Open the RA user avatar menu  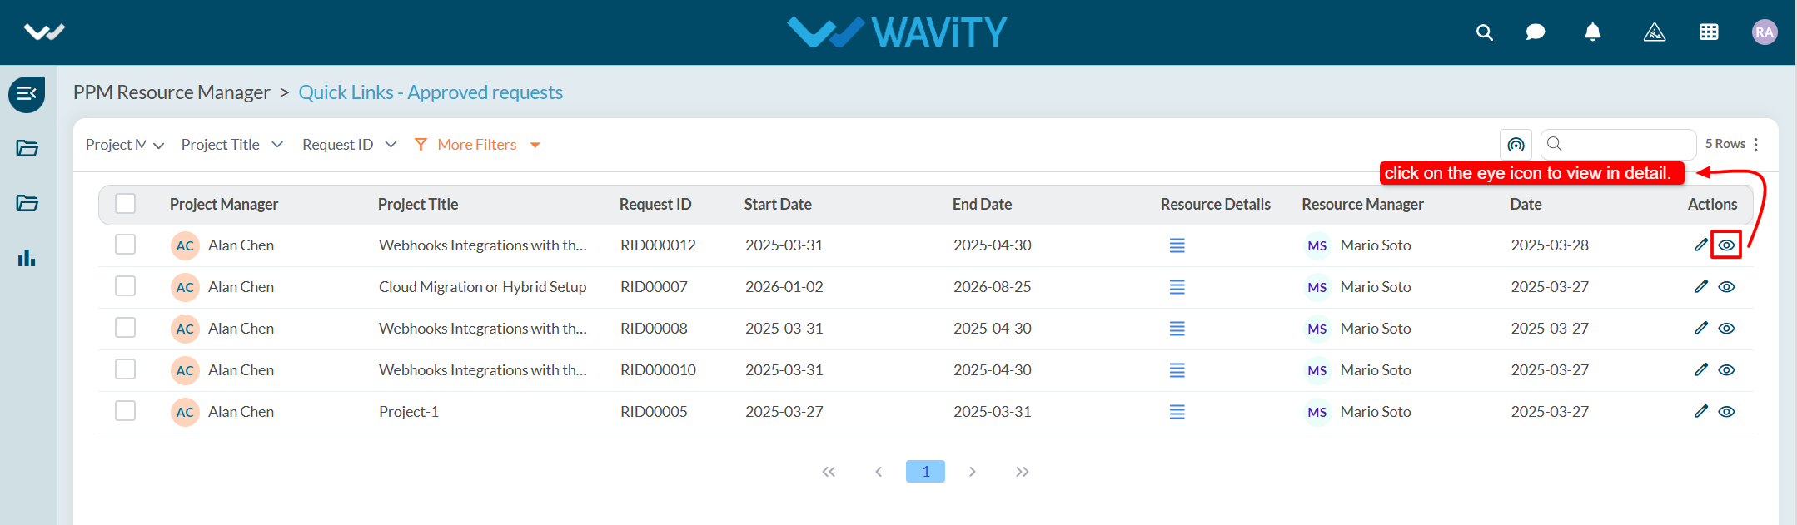click(1765, 32)
